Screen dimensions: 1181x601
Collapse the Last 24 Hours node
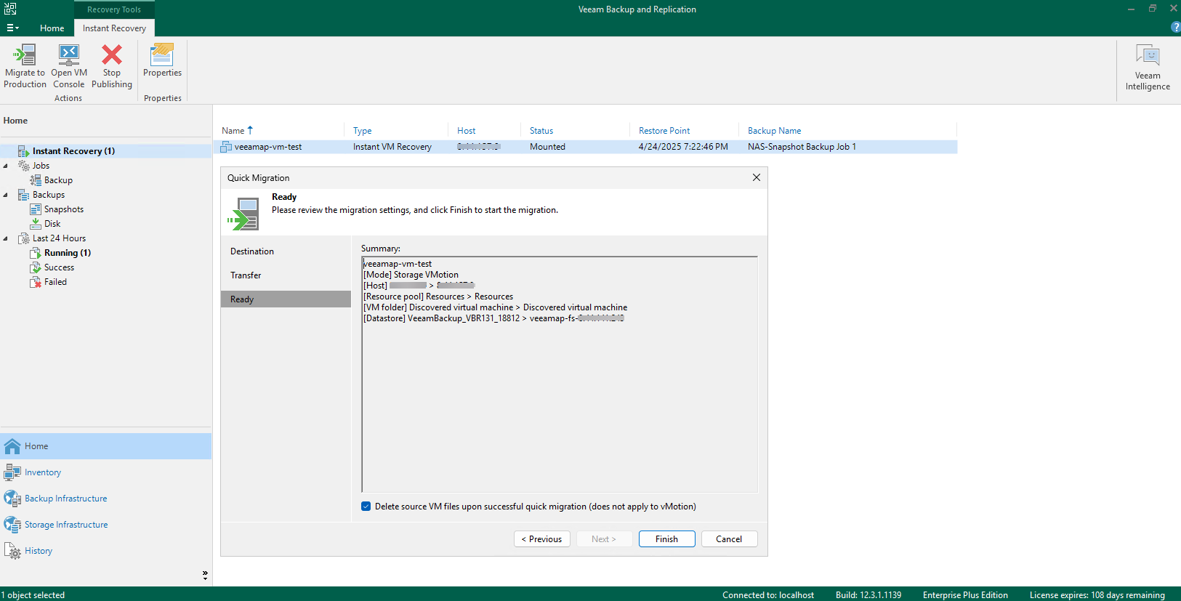[6, 238]
